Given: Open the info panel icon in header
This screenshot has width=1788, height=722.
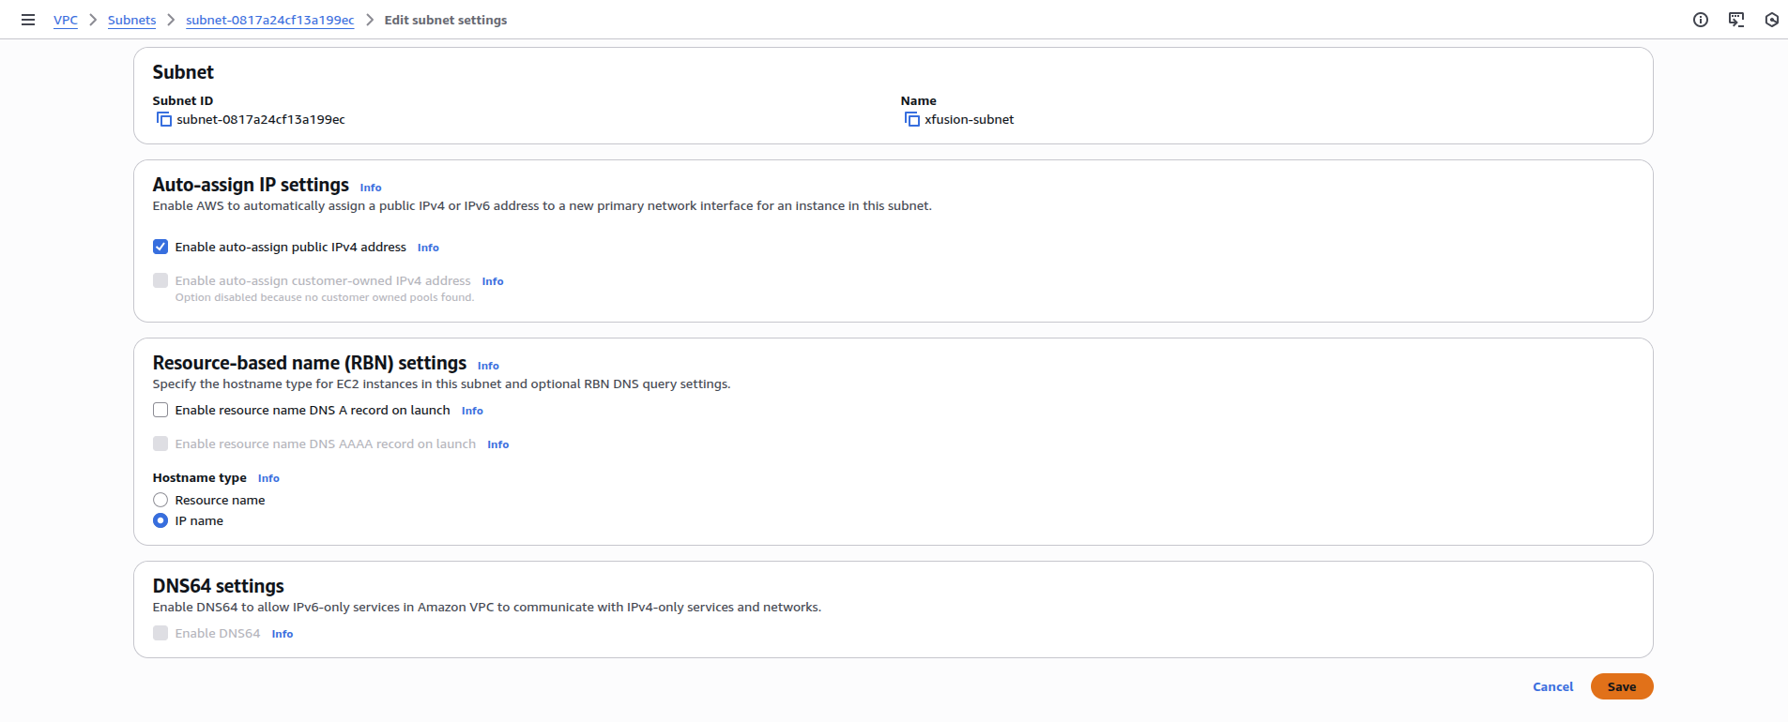Looking at the screenshot, I should [1701, 20].
